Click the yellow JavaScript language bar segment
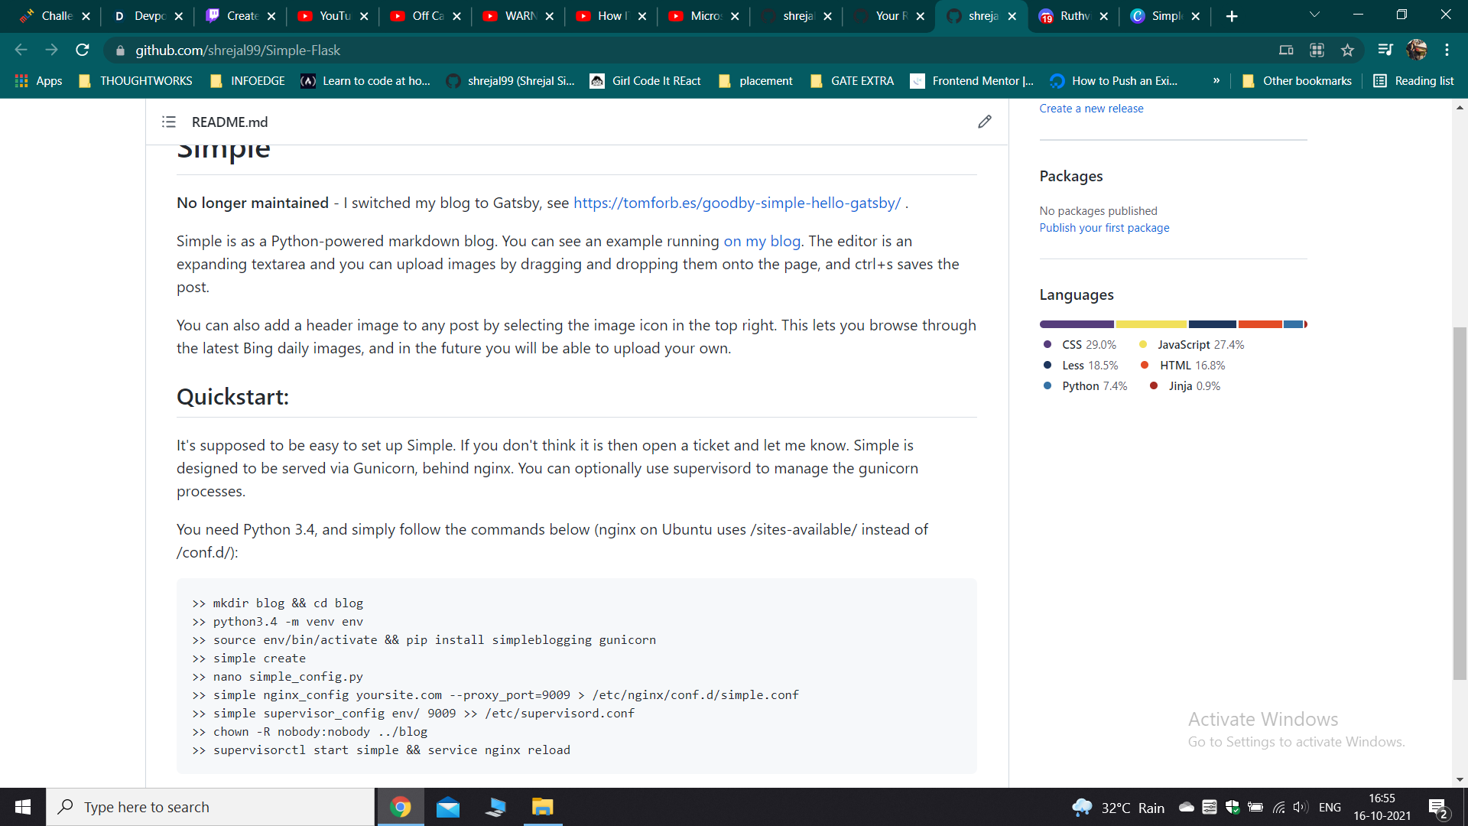The image size is (1468, 826). click(x=1151, y=324)
